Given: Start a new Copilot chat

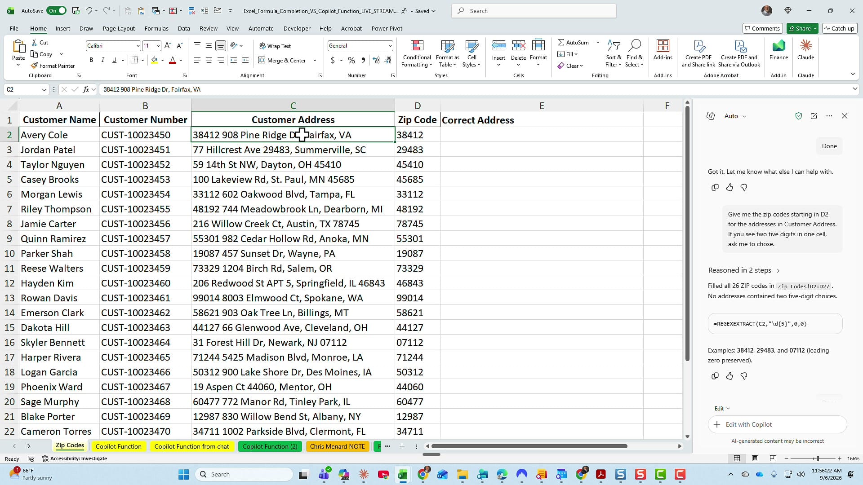Looking at the screenshot, I should [814, 116].
